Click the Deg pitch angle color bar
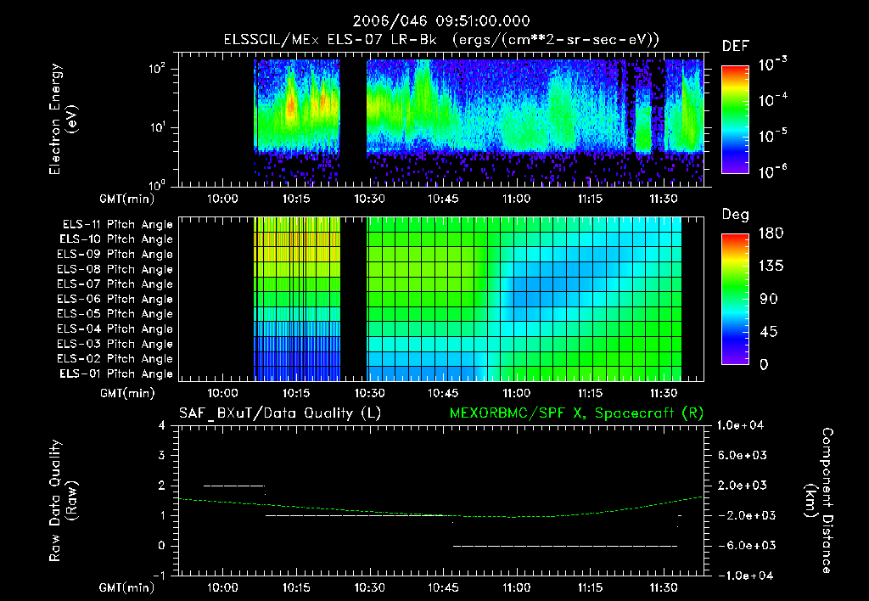Screen dimensions: 869x601 (x=735, y=299)
